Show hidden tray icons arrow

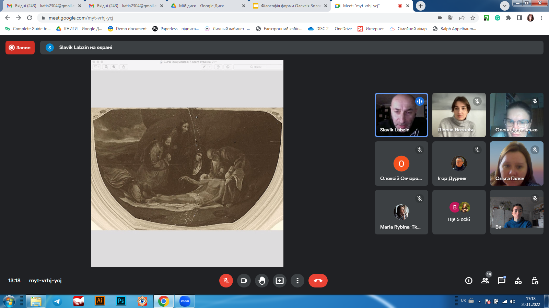[x=479, y=301]
